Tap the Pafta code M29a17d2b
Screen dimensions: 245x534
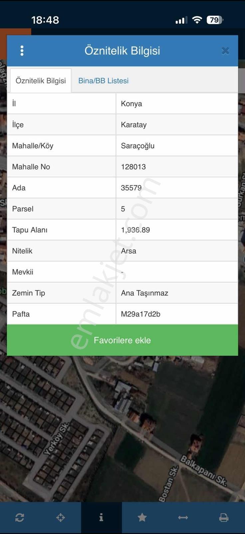[x=140, y=314]
